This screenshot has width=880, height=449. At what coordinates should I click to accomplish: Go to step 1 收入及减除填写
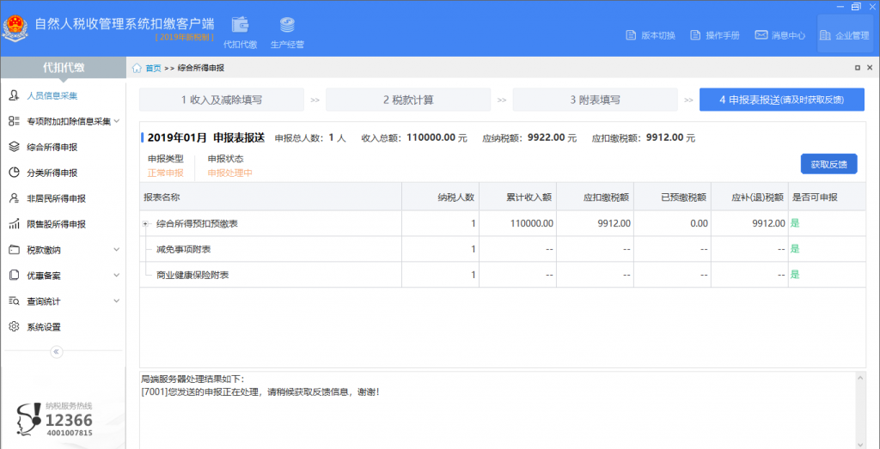click(222, 100)
